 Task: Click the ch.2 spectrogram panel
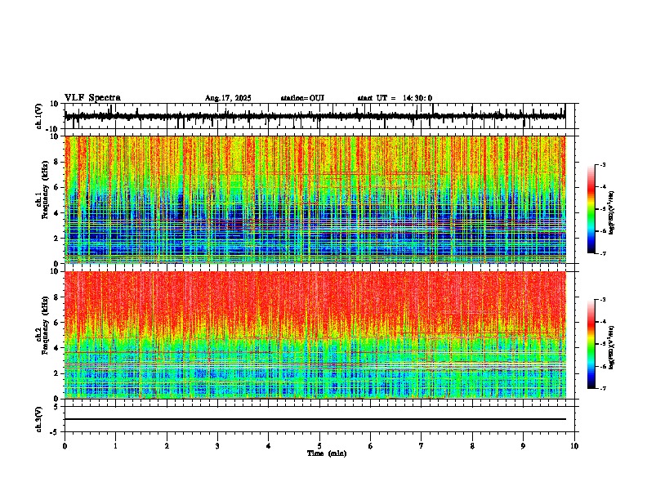click(315, 335)
